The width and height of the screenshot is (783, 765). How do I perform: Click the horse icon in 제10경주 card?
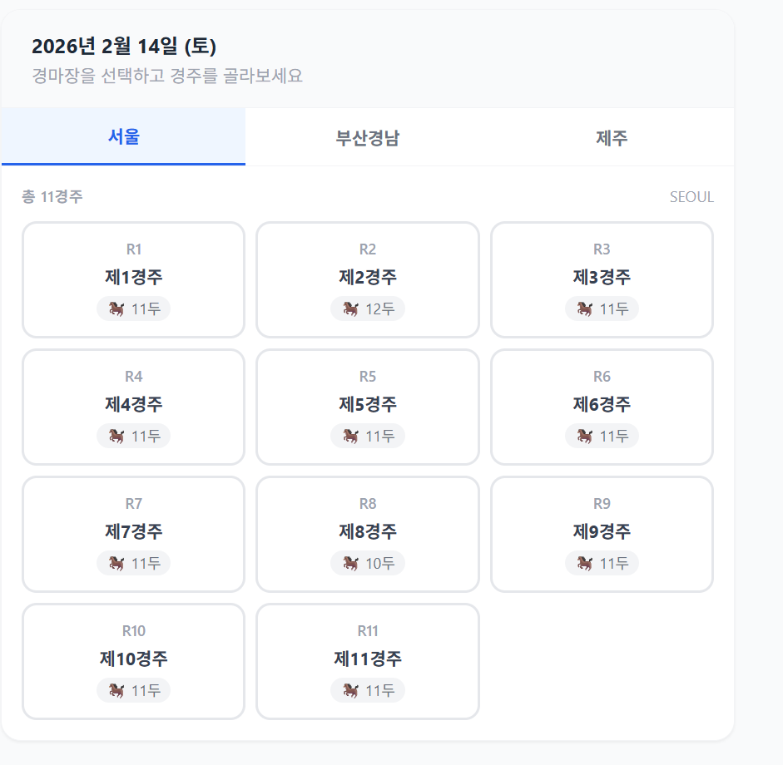click(116, 691)
